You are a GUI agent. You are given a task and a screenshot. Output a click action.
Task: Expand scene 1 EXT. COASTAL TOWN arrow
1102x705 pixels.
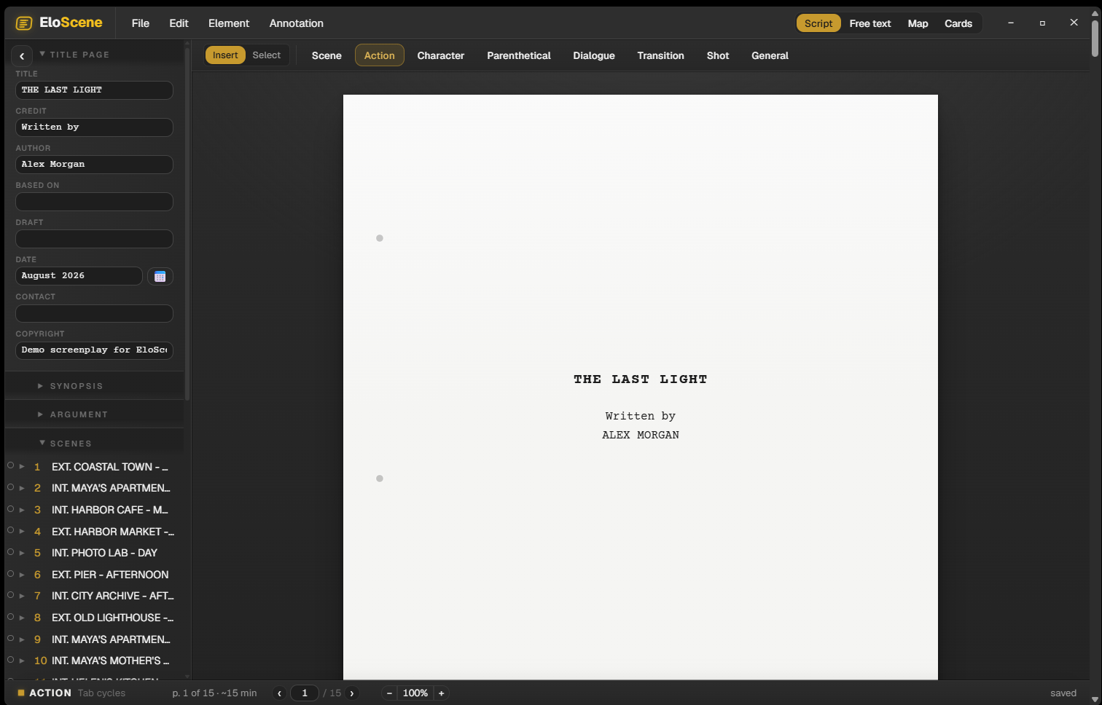click(x=22, y=466)
